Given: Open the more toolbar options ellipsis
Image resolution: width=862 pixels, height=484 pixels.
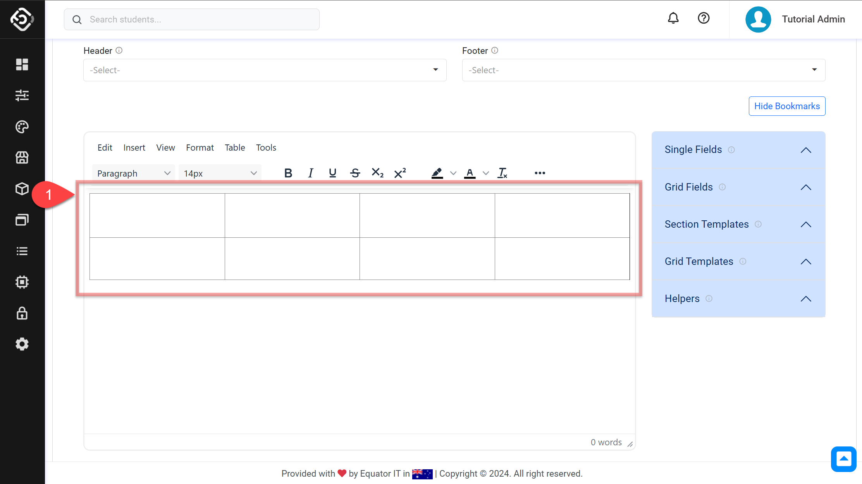Looking at the screenshot, I should 540,173.
